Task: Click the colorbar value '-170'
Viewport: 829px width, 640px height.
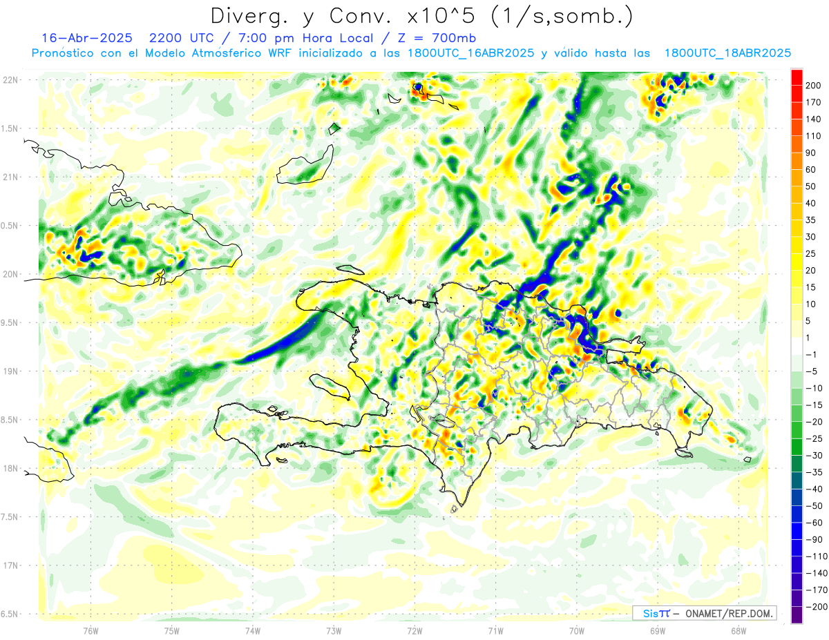Action: pyautogui.click(x=817, y=590)
